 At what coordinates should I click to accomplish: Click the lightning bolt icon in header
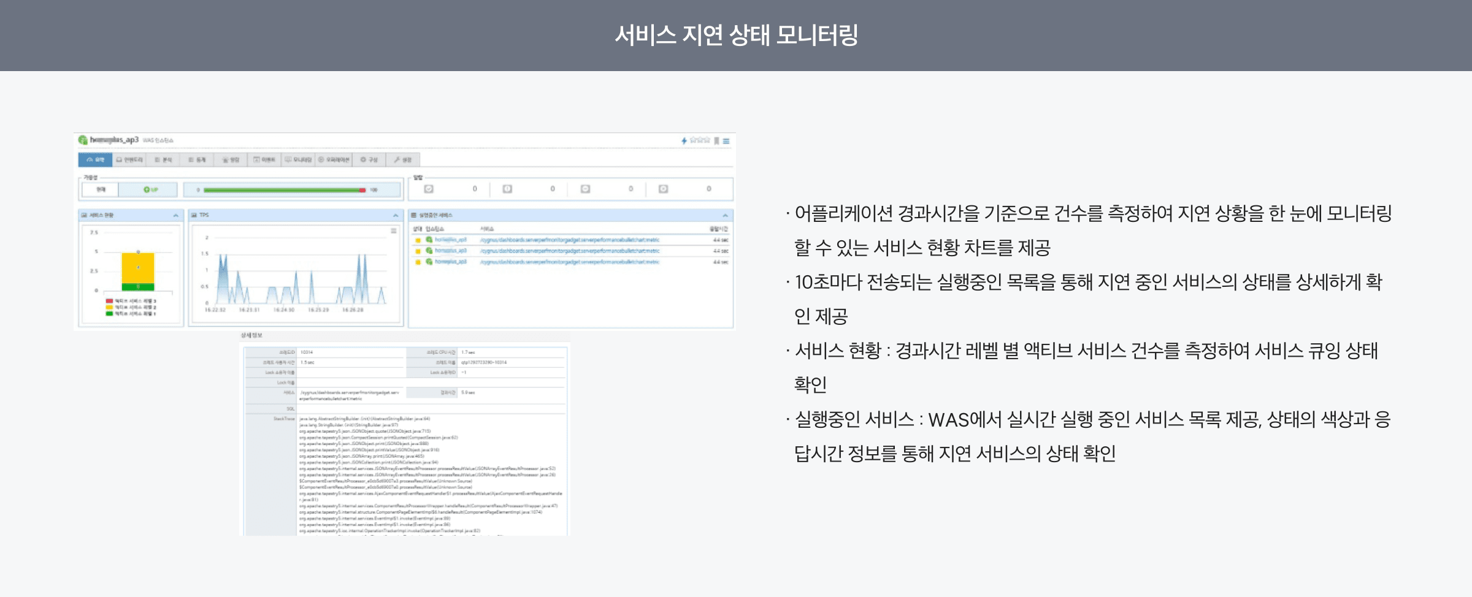(684, 141)
